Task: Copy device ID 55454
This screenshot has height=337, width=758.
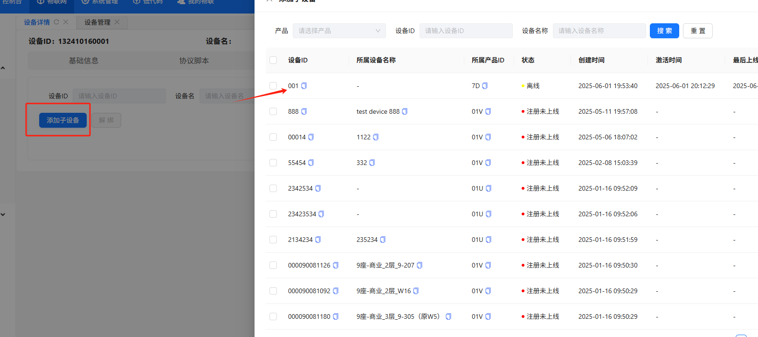Action: 311,163
